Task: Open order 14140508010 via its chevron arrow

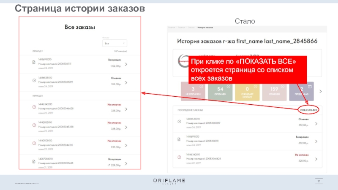Action: click(126, 145)
